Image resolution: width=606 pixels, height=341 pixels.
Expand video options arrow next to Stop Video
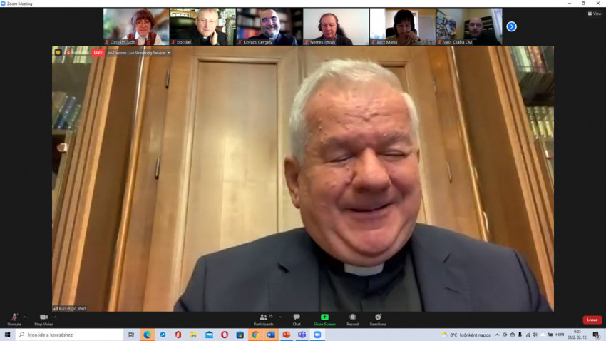(56, 317)
